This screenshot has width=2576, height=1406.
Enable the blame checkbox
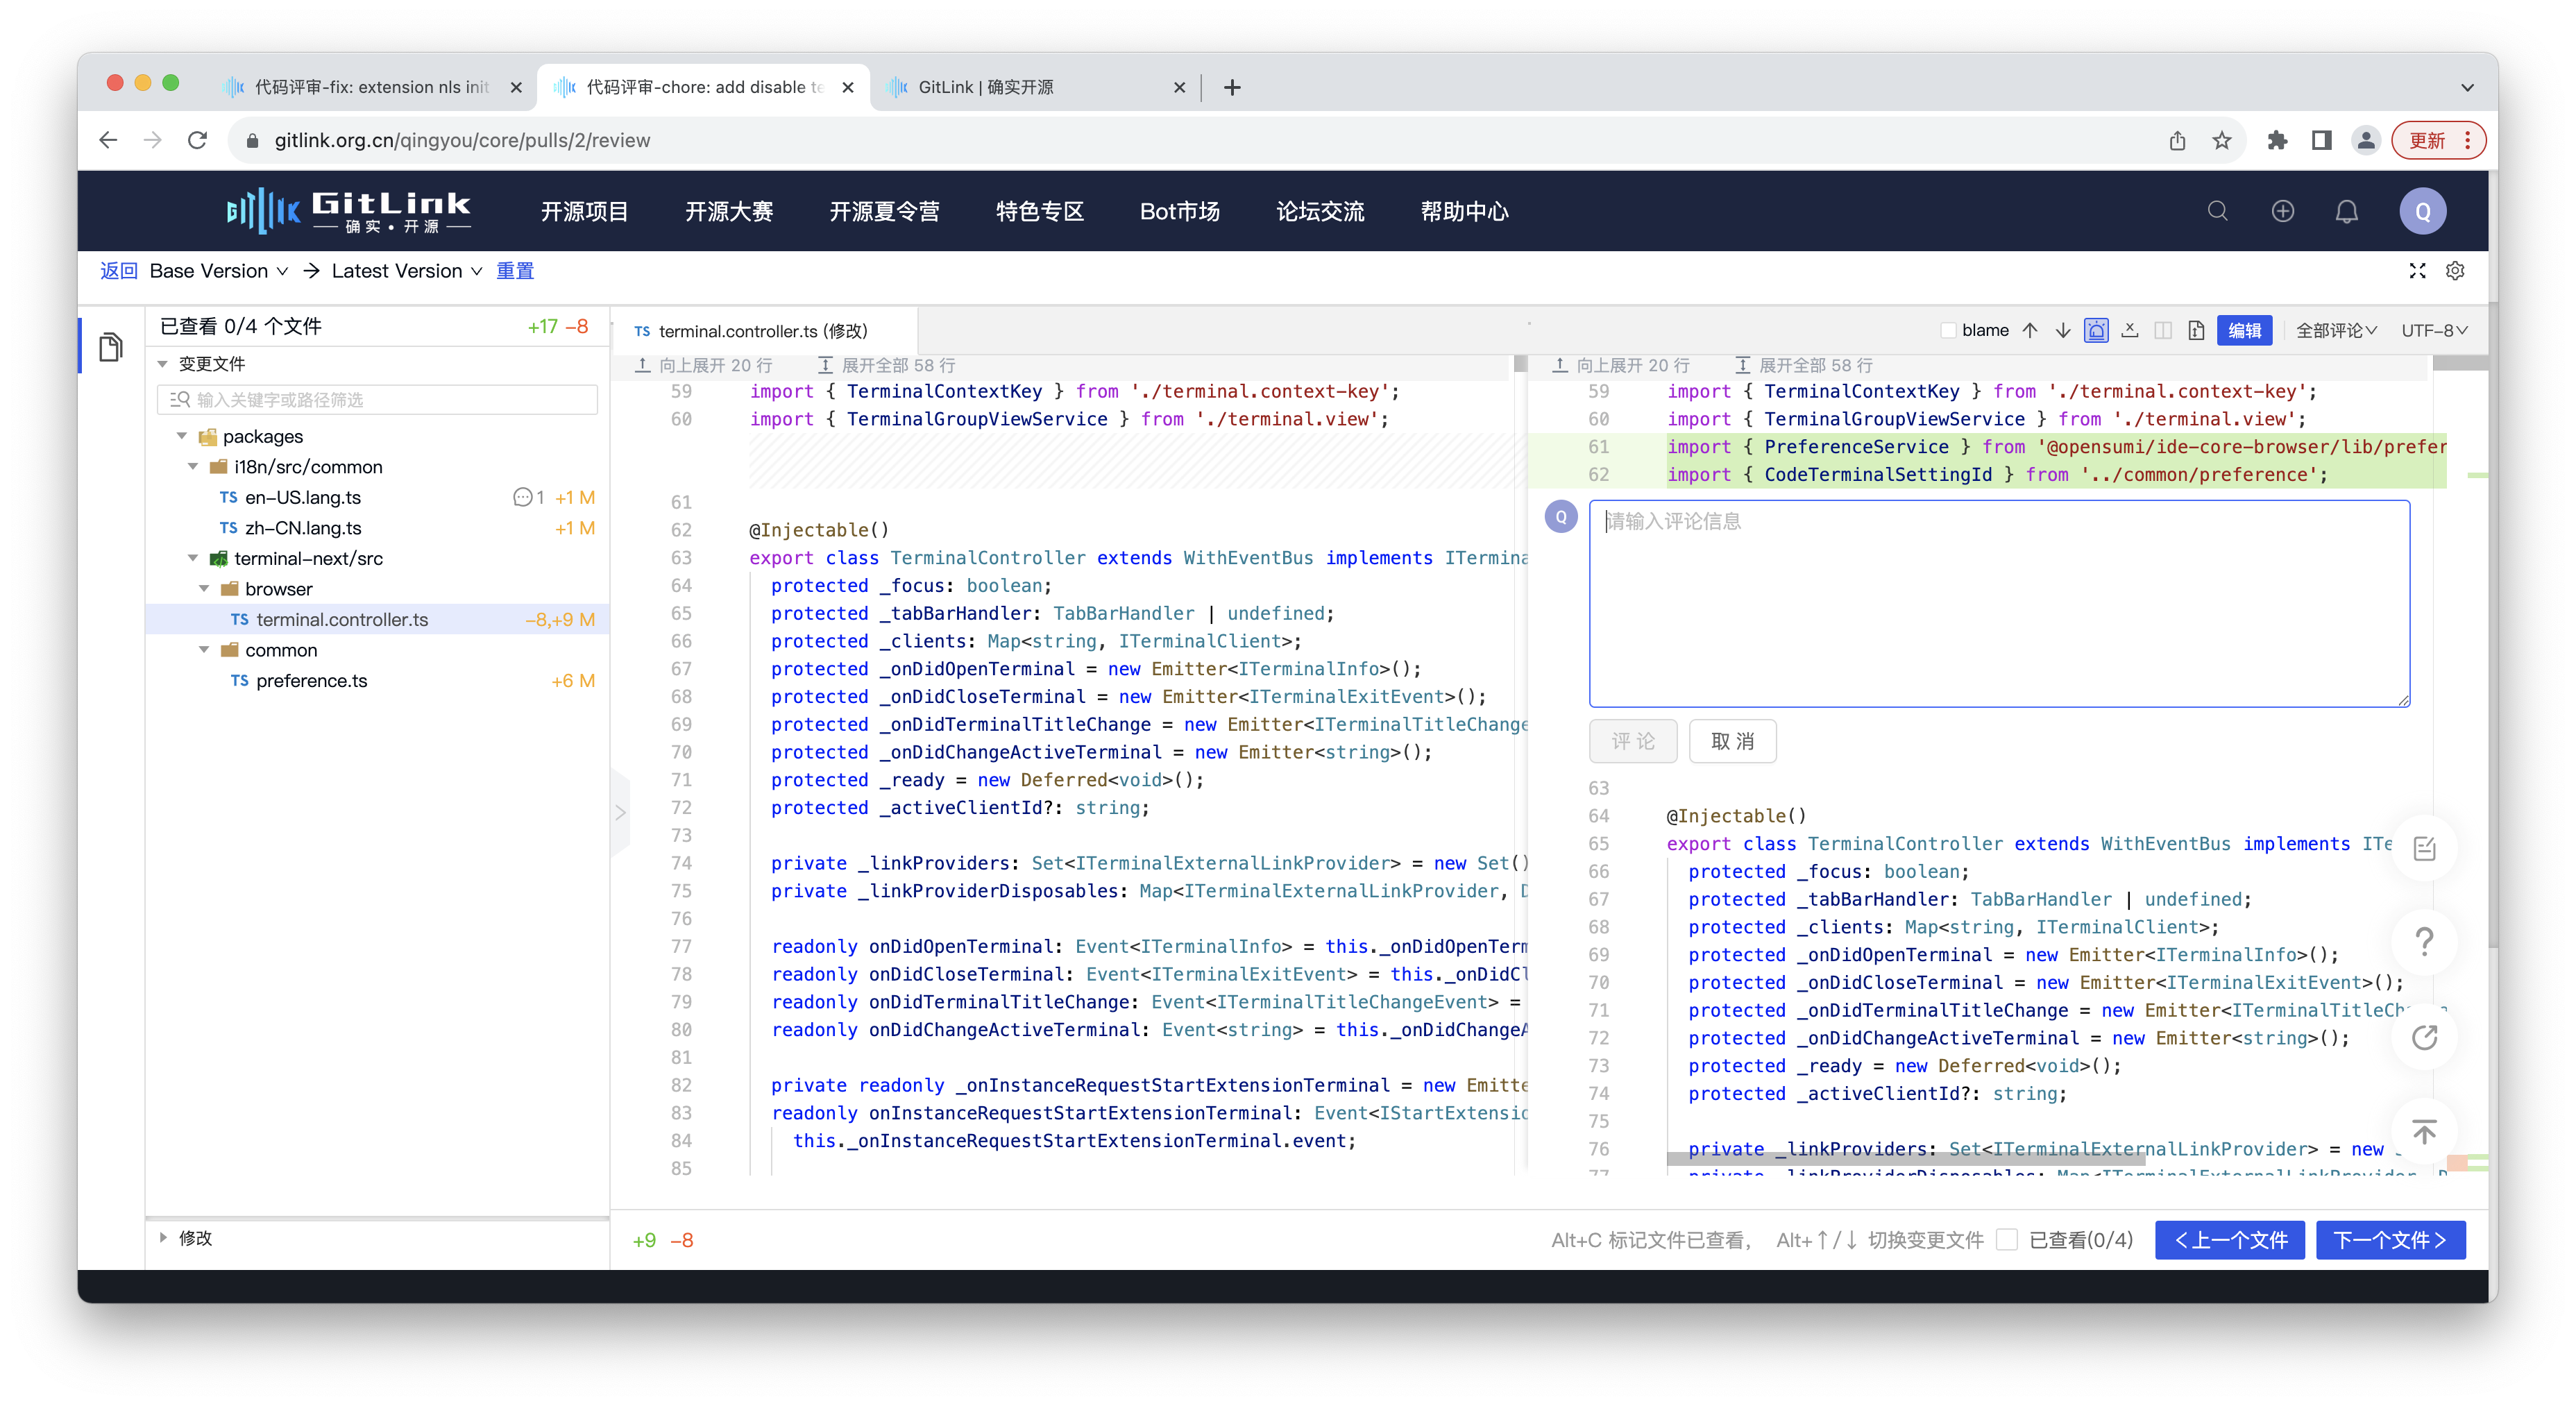point(1948,329)
